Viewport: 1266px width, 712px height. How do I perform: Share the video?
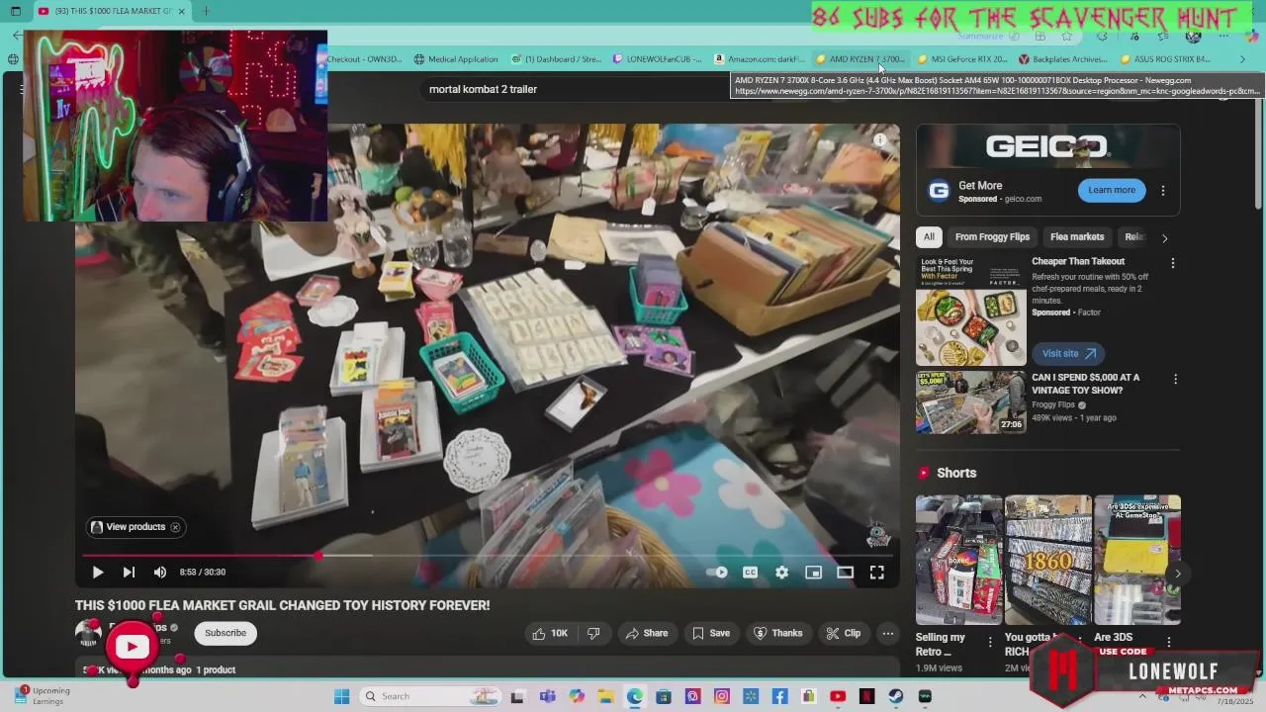646,633
